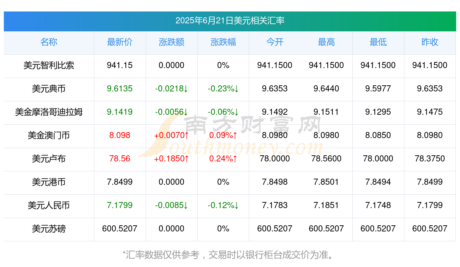Click latest price 600.5207 for 美元苏磅
The width and height of the screenshot is (460, 267).
click(x=120, y=229)
